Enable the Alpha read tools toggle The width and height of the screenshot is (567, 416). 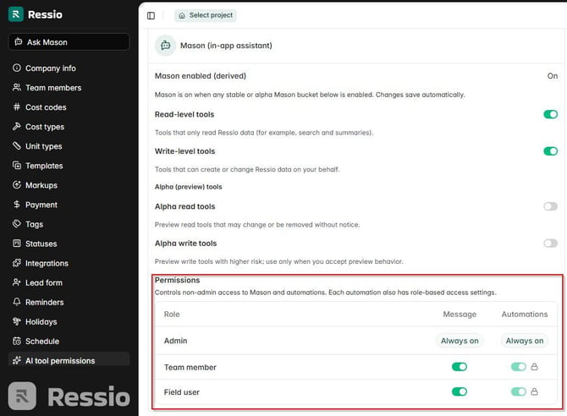click(550, 206)
